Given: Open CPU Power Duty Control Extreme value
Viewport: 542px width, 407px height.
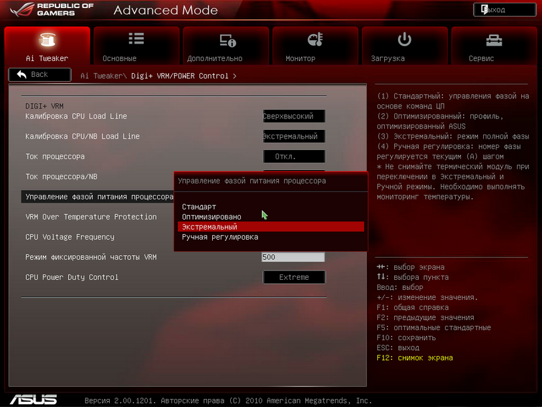Looking at the screenshot, I should 294,277.
